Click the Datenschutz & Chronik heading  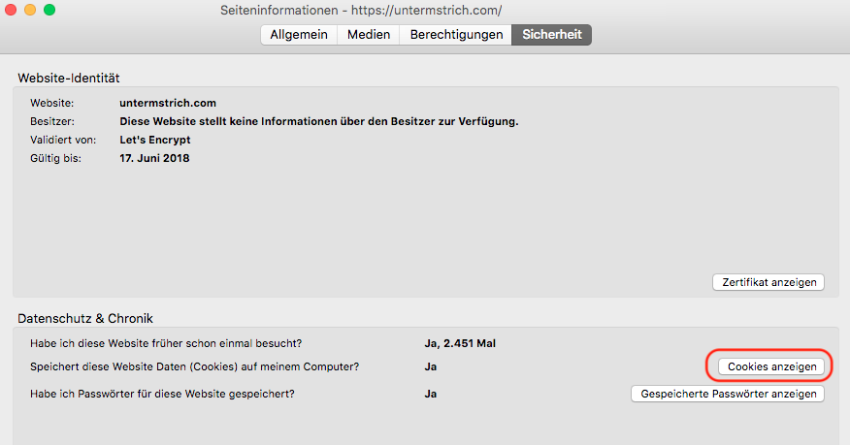85,318
